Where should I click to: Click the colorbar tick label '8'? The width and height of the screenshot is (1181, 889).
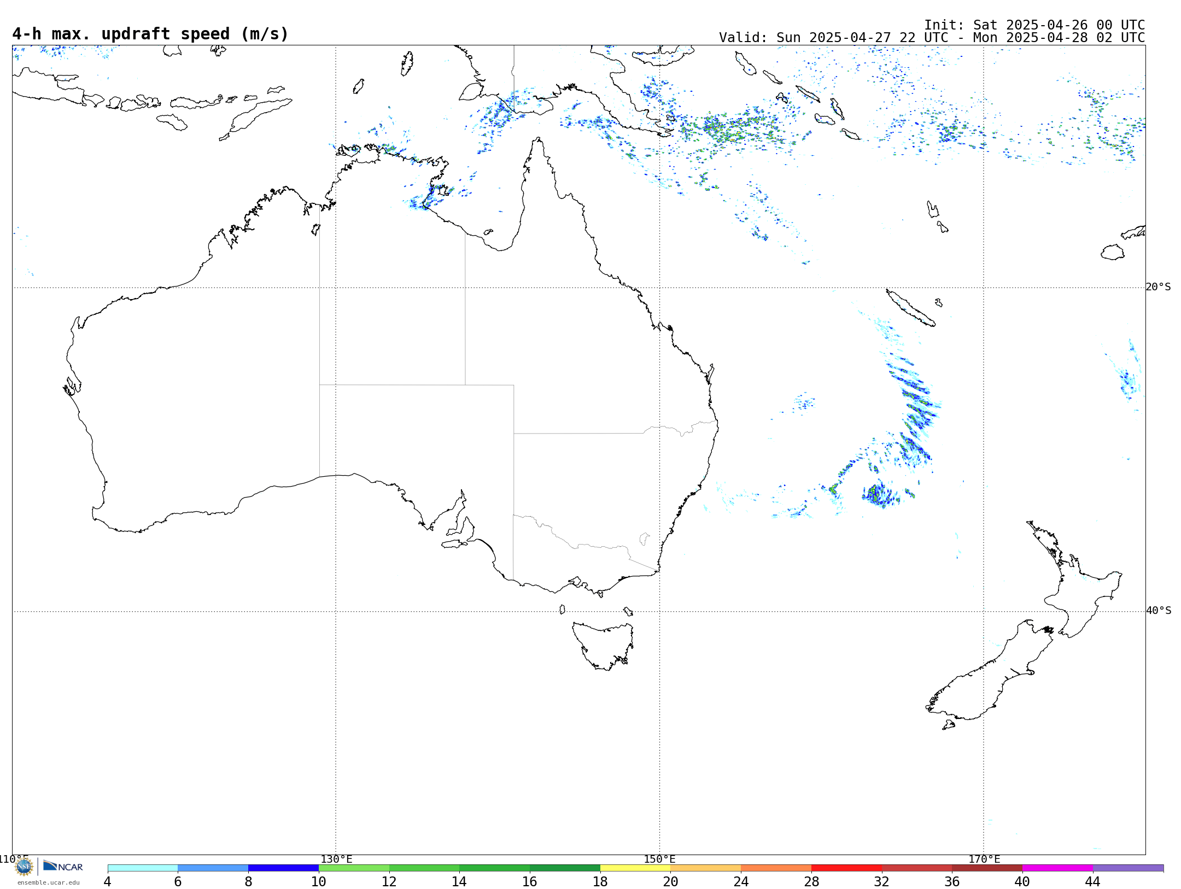[x=248, y=882]
